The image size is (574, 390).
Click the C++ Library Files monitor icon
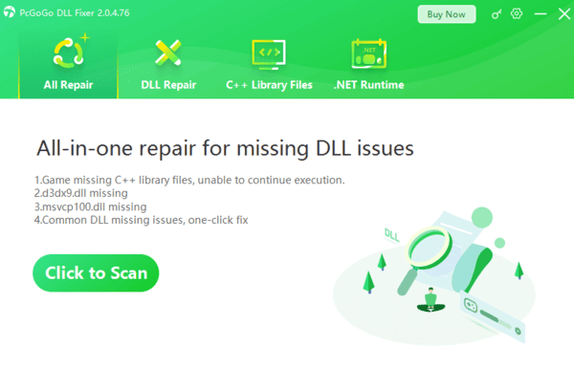pos(269,54)
